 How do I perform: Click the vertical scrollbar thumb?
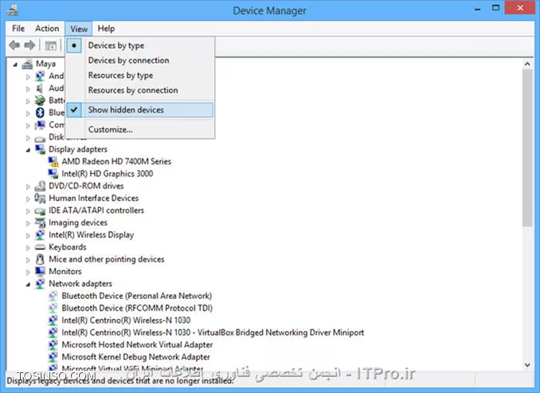[x=527, y=148]
